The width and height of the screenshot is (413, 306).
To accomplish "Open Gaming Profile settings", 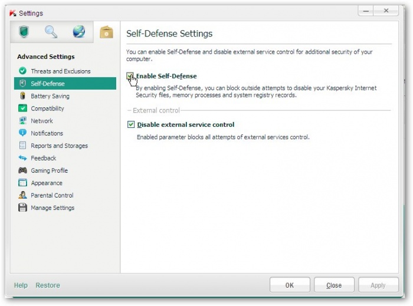I will click(x=65, y=170).
